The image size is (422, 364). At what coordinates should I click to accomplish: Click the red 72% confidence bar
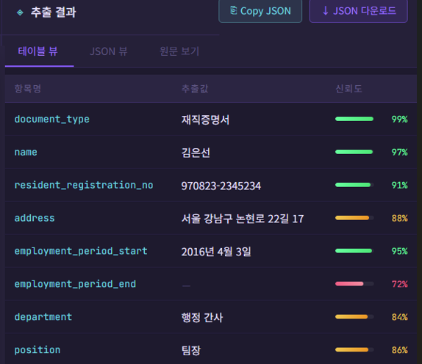coord(354,284)
